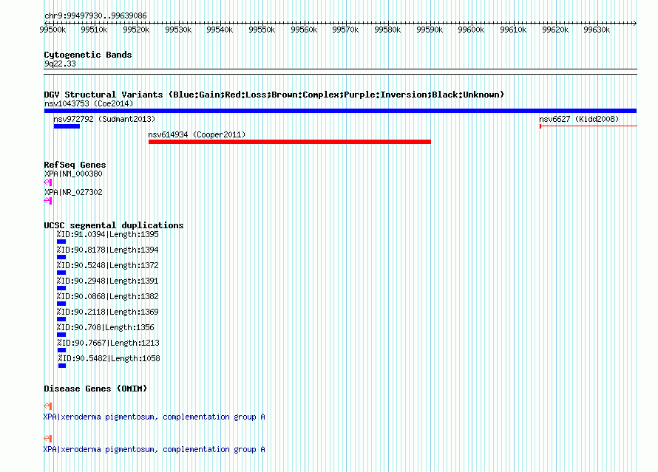Click the XPA NM_000380 gene arrow glyph
Viewport: 658px width, 472px height.
(x=48, y=182)
